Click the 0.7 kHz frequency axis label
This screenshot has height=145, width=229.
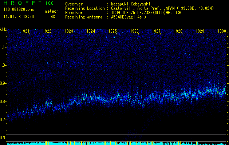[3, 120]
